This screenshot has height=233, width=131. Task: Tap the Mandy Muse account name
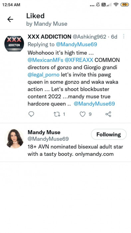pyautogui.click(x=44, y=132)
